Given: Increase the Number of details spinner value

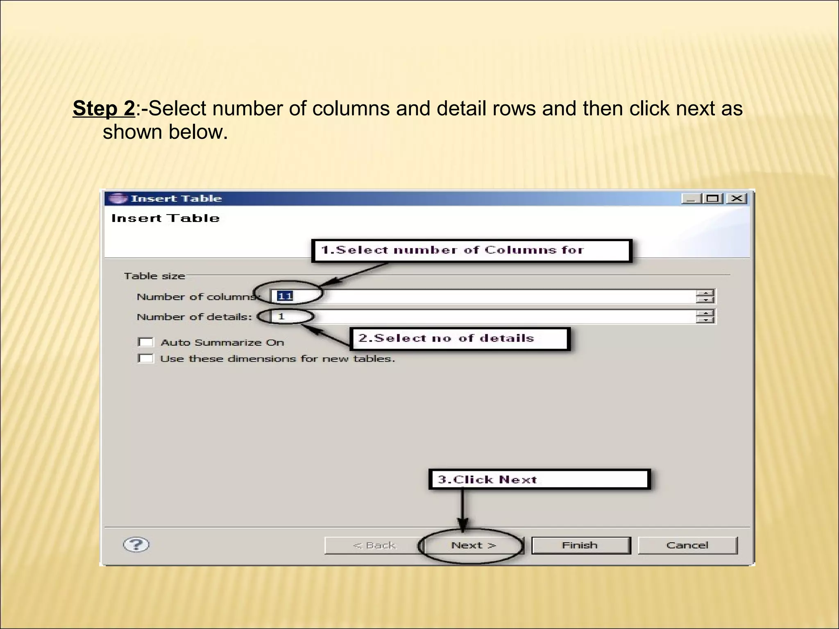Looking at the screenshot, I should pos(705,313).
